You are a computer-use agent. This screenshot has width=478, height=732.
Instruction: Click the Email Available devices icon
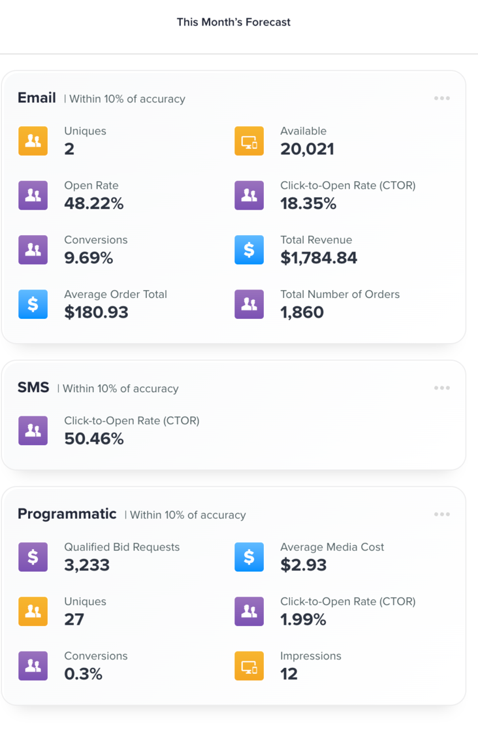249,141
